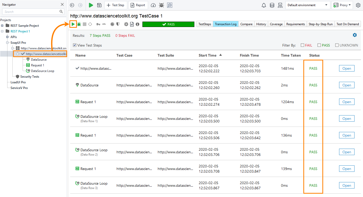The width and height of the screenshot is (363, 197).
Task: Select DataSource in Navigator tree
Action: click(39, 60)
